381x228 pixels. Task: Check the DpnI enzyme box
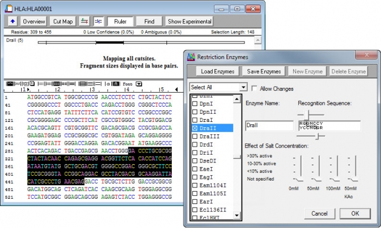(x=195, y=104)
